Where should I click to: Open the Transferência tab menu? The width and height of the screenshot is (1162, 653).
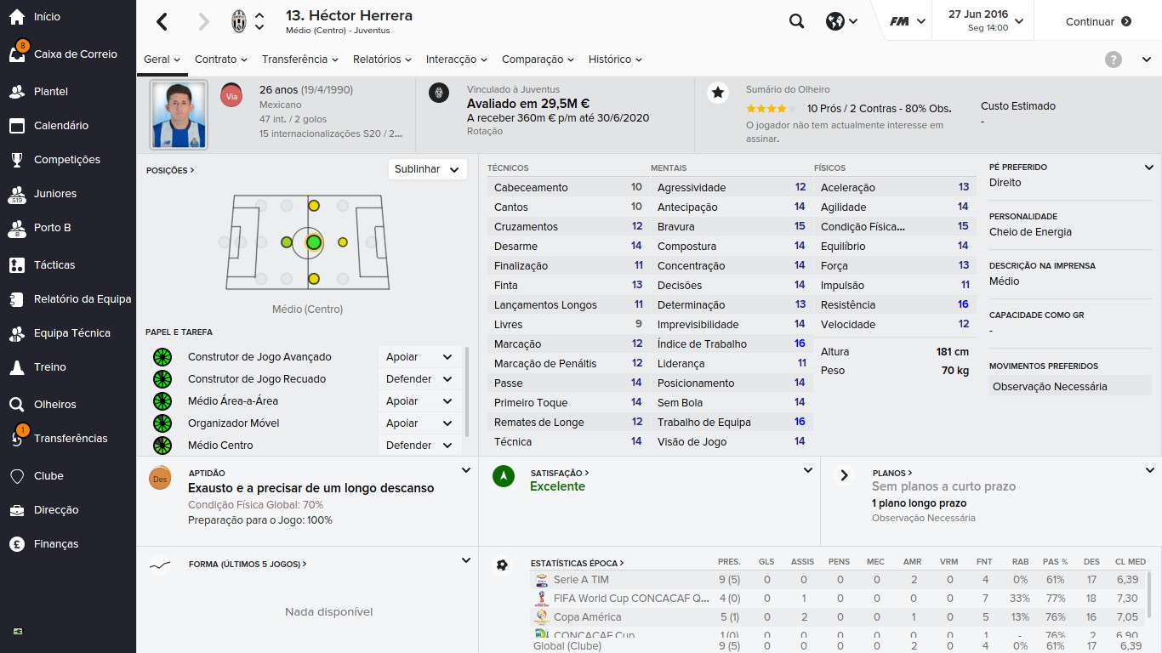(299, 60)
